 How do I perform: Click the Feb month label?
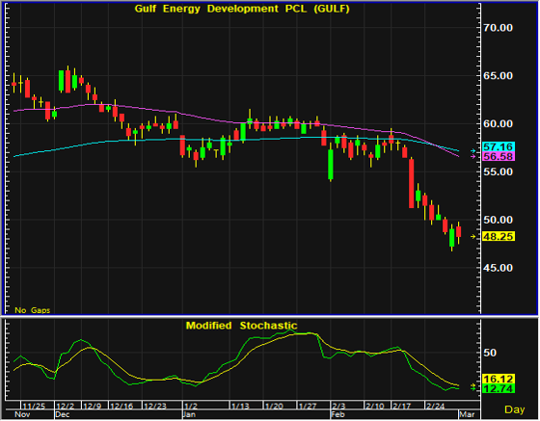pos(337,414)
